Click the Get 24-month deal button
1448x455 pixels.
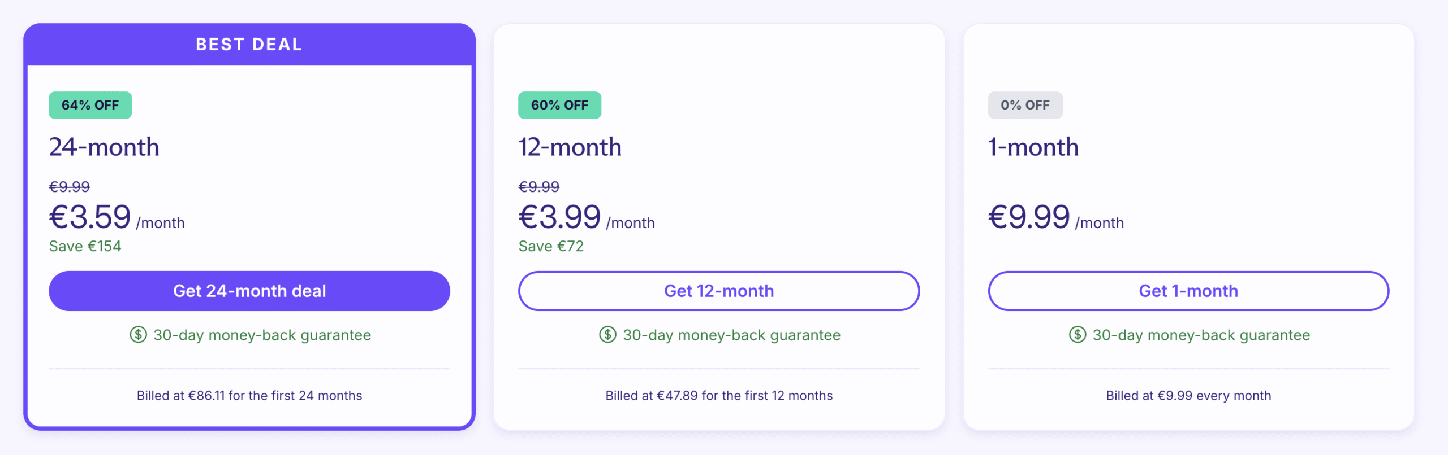pyautogui.click(x=249, y=291)
